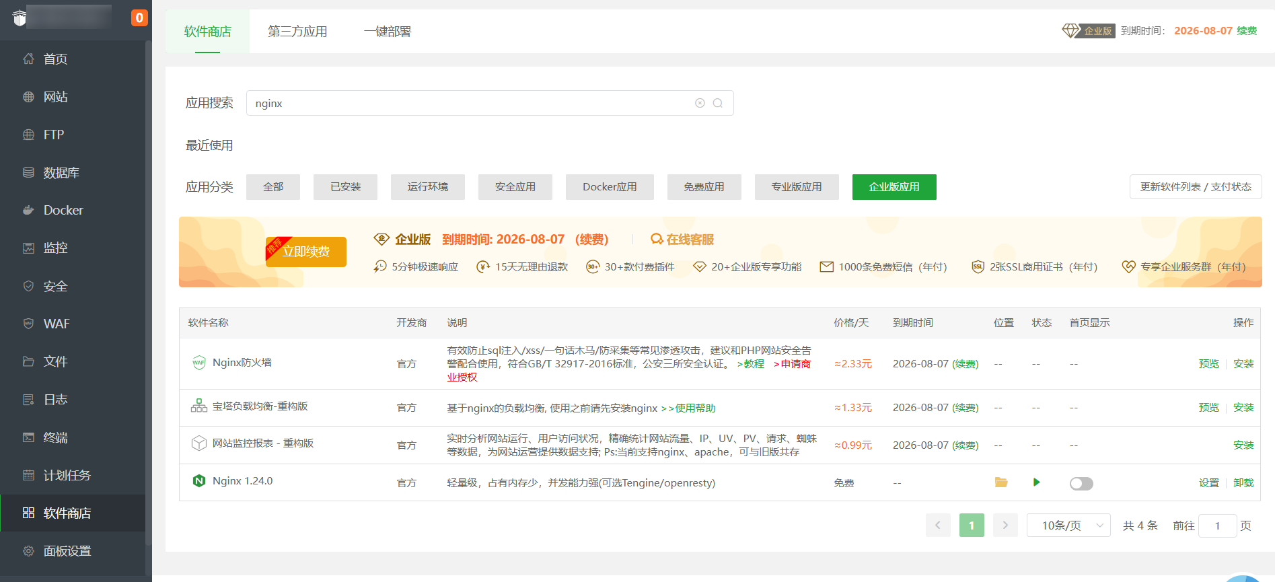The image size is (1275, 582).
Task: Click the folder icon in Nginx 1.24.0 row
Action: 1000,482
